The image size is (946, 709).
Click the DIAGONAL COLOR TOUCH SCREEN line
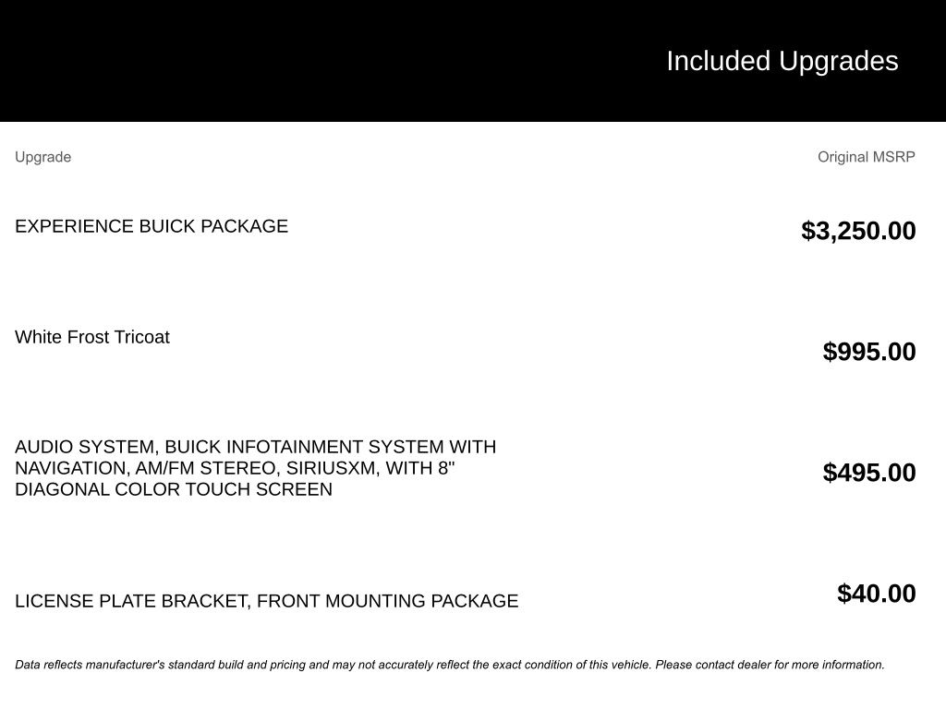(174, 489)
